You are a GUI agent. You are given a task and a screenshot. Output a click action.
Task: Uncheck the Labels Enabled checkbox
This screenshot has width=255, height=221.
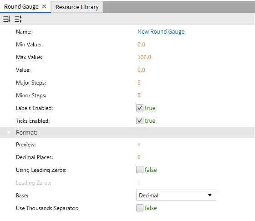(140, 108)
